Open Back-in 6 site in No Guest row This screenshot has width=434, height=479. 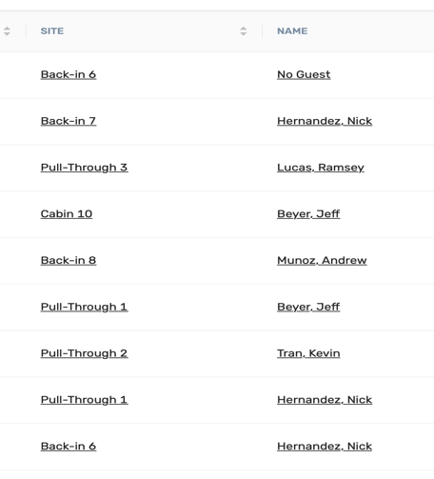click(69, 74)
